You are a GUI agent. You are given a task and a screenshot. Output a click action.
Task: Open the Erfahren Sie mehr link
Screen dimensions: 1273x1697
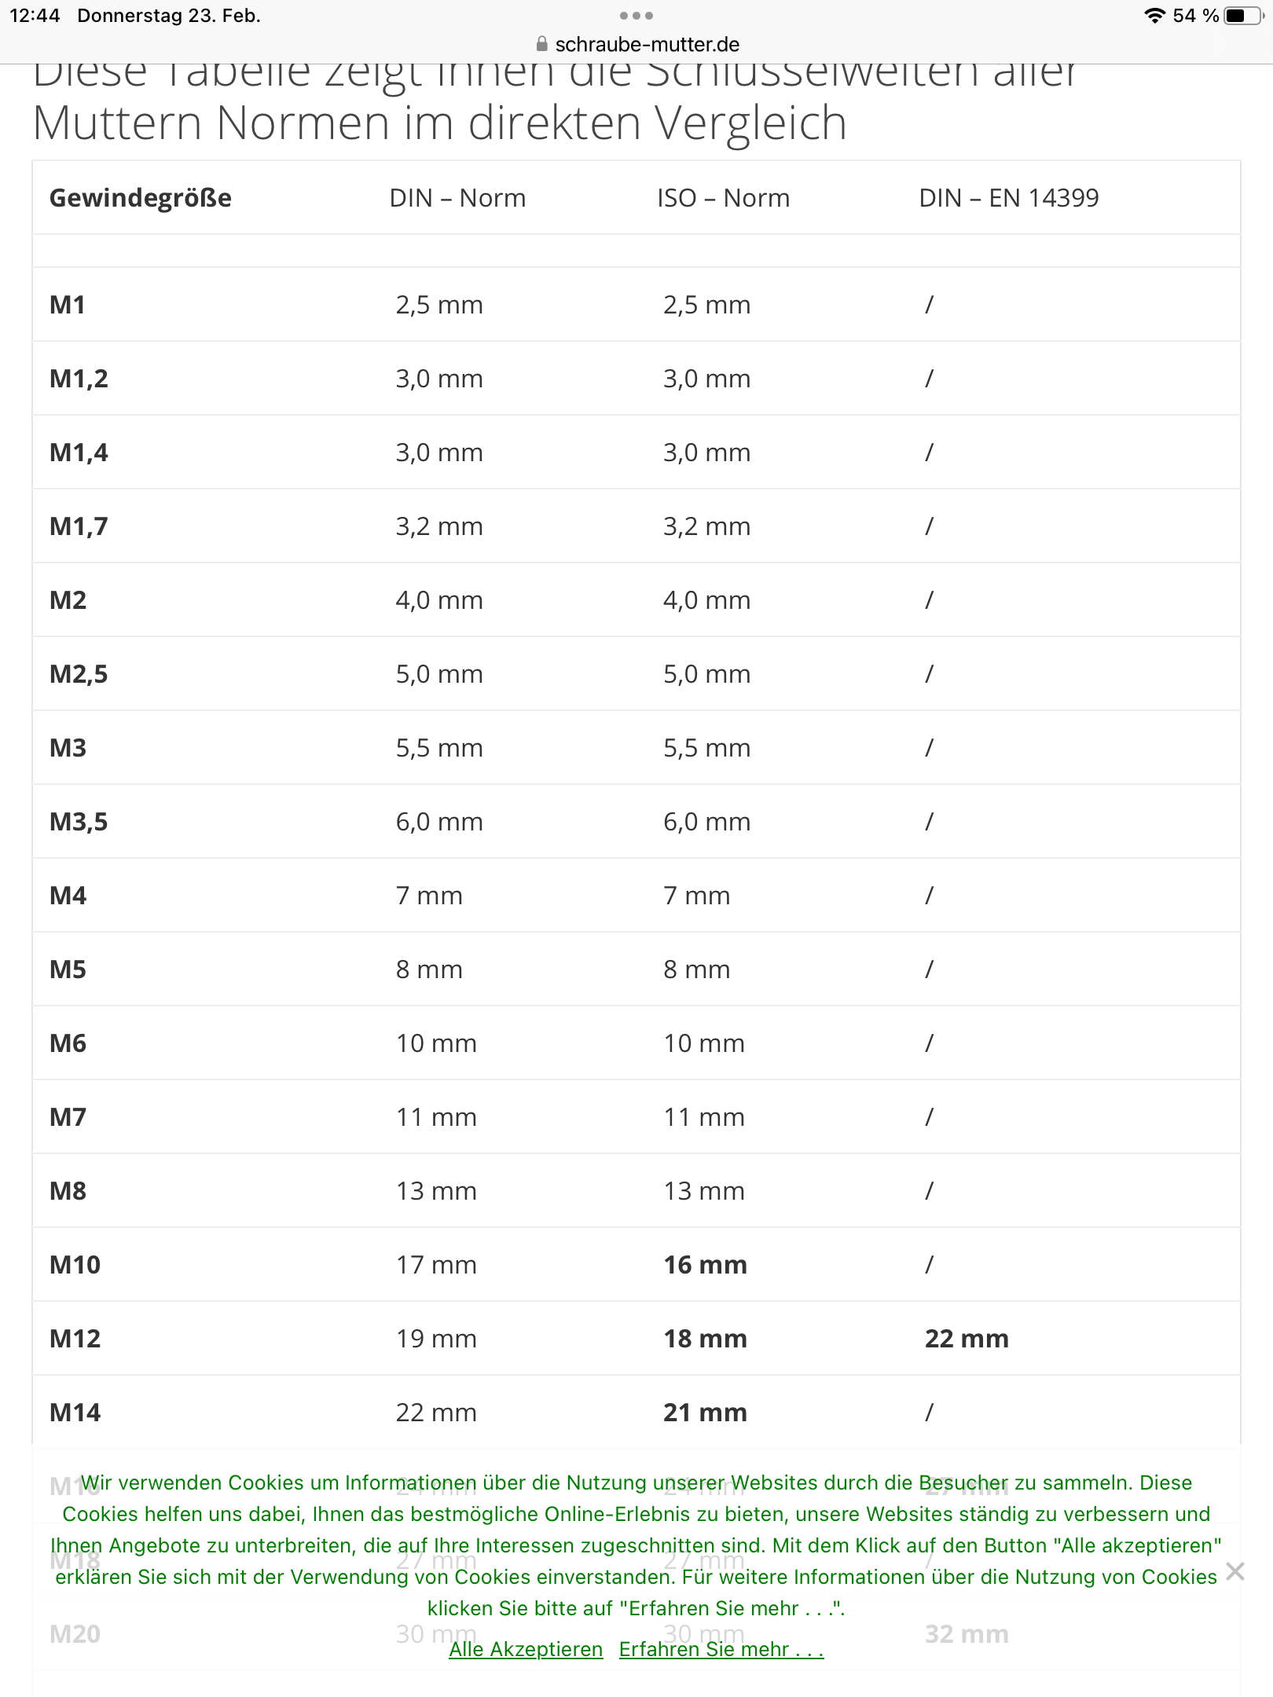pyautogui.click(x=721, y=1649)
